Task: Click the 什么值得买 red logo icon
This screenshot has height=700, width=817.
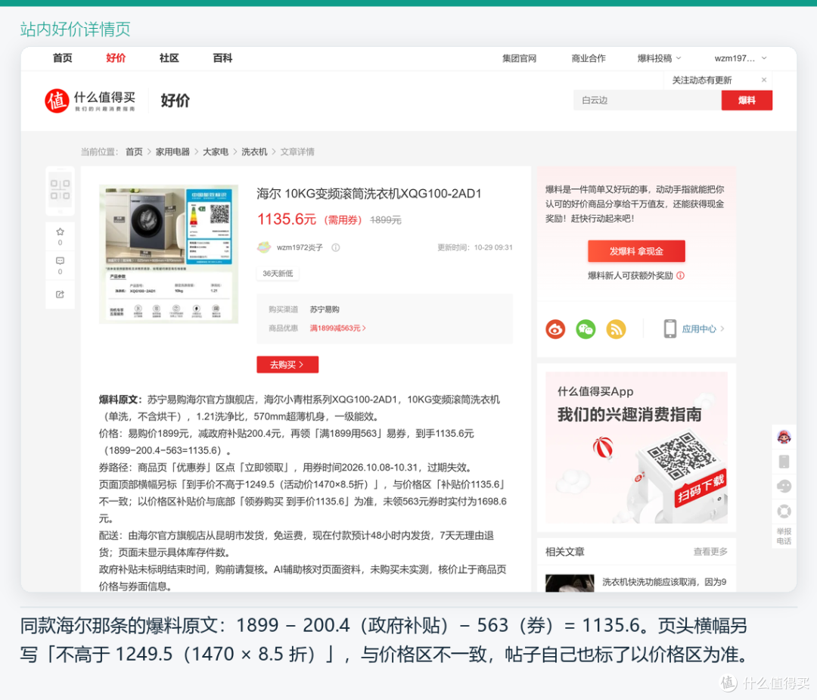Action: coord(57,101)
